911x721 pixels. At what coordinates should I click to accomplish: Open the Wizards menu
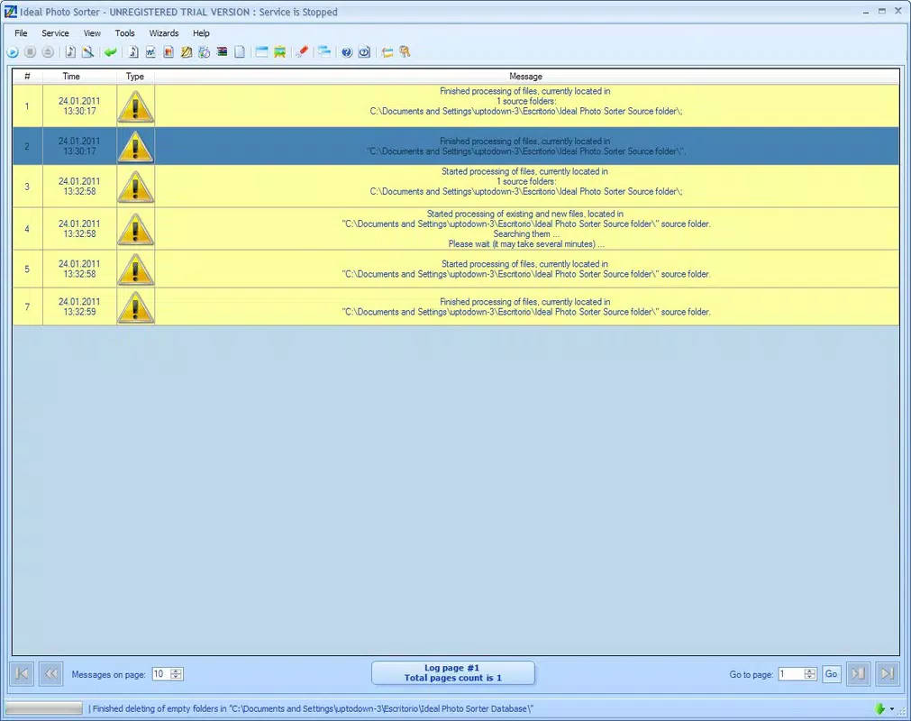164,33
